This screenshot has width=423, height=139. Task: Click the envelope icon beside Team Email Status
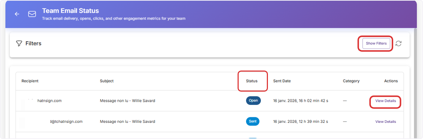tap(32, 14)
